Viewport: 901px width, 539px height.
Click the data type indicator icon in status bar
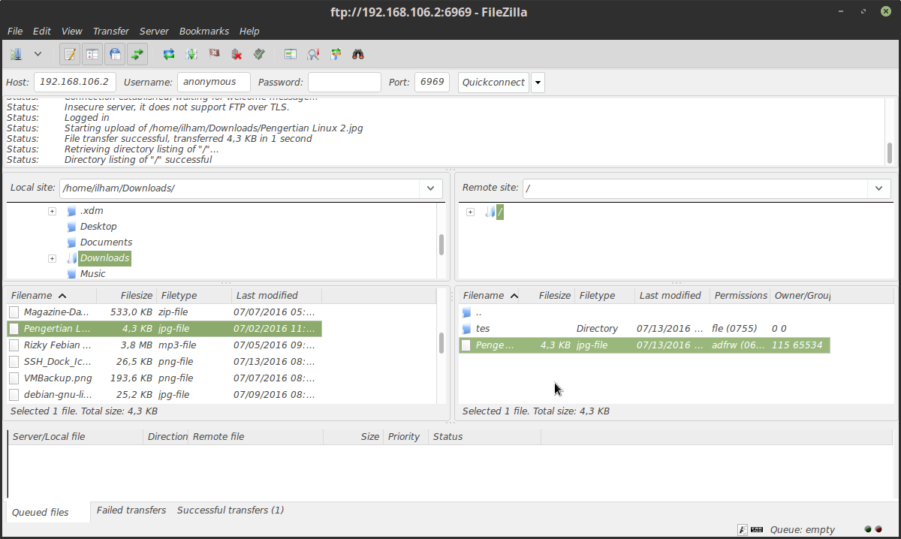click(742, 529)
